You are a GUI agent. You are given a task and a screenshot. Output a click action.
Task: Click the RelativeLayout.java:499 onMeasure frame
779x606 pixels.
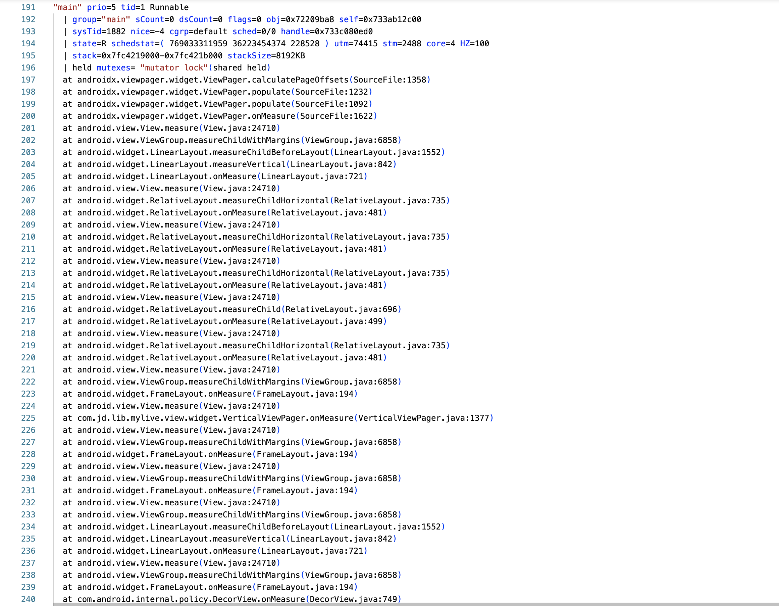[225, 321]
